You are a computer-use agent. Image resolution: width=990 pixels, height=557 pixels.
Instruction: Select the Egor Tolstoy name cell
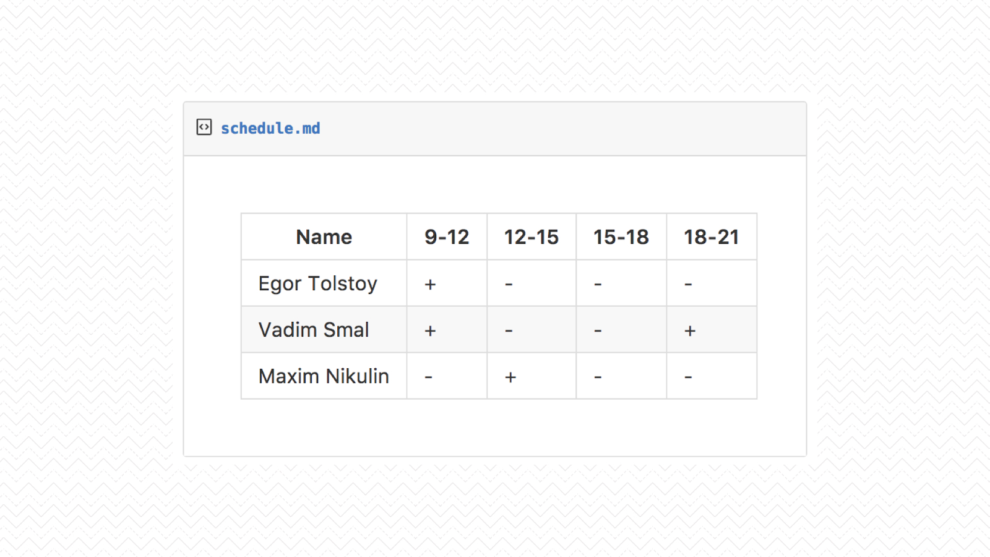[317, 283]
